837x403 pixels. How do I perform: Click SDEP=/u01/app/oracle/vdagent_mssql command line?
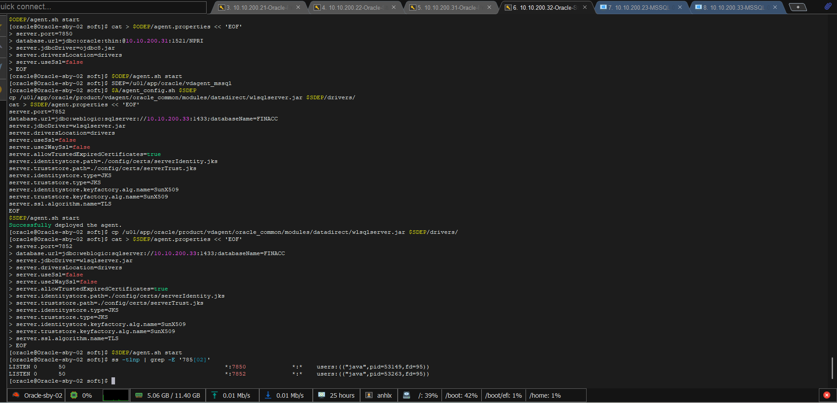[x=172, y=83]
